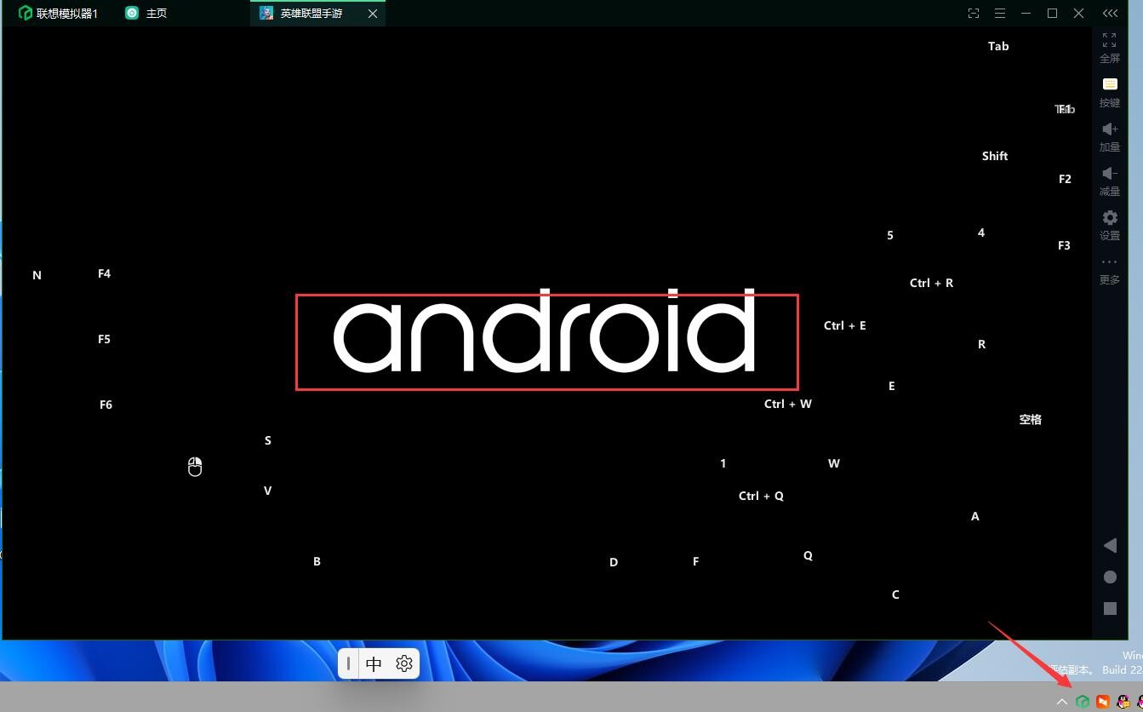Click the F6 key mapping label
This screenshot has width=1143, height=712.
click(x=106, y=405)
